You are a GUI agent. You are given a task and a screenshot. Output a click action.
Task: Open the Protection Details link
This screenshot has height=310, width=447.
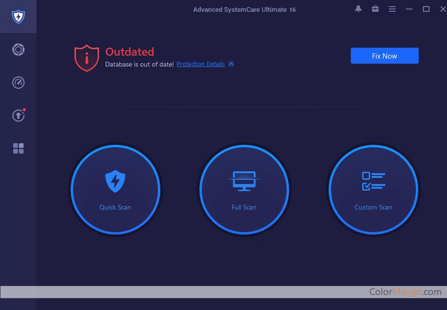[200, 64]
